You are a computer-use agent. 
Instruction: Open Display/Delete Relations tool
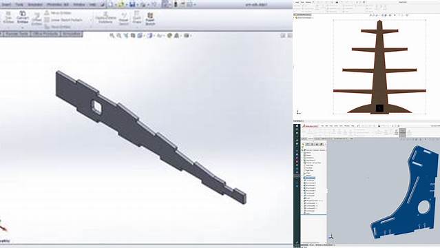(x=105, y=18)
